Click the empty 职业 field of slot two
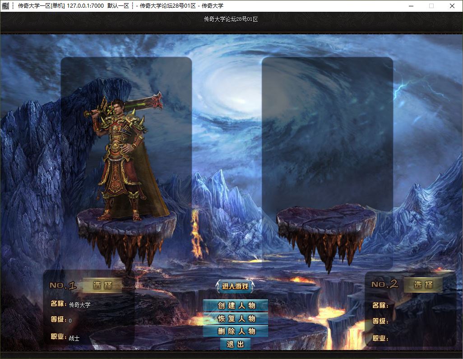The width and height of the screenshot is (463, 359). (419, 338)
